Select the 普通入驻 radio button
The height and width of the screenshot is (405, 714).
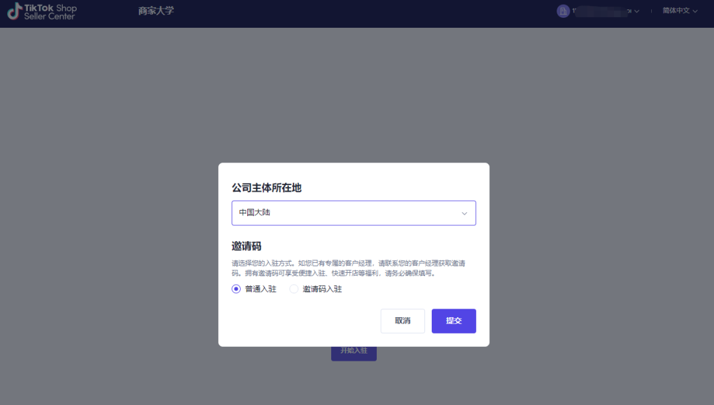[x=236, y=289]
